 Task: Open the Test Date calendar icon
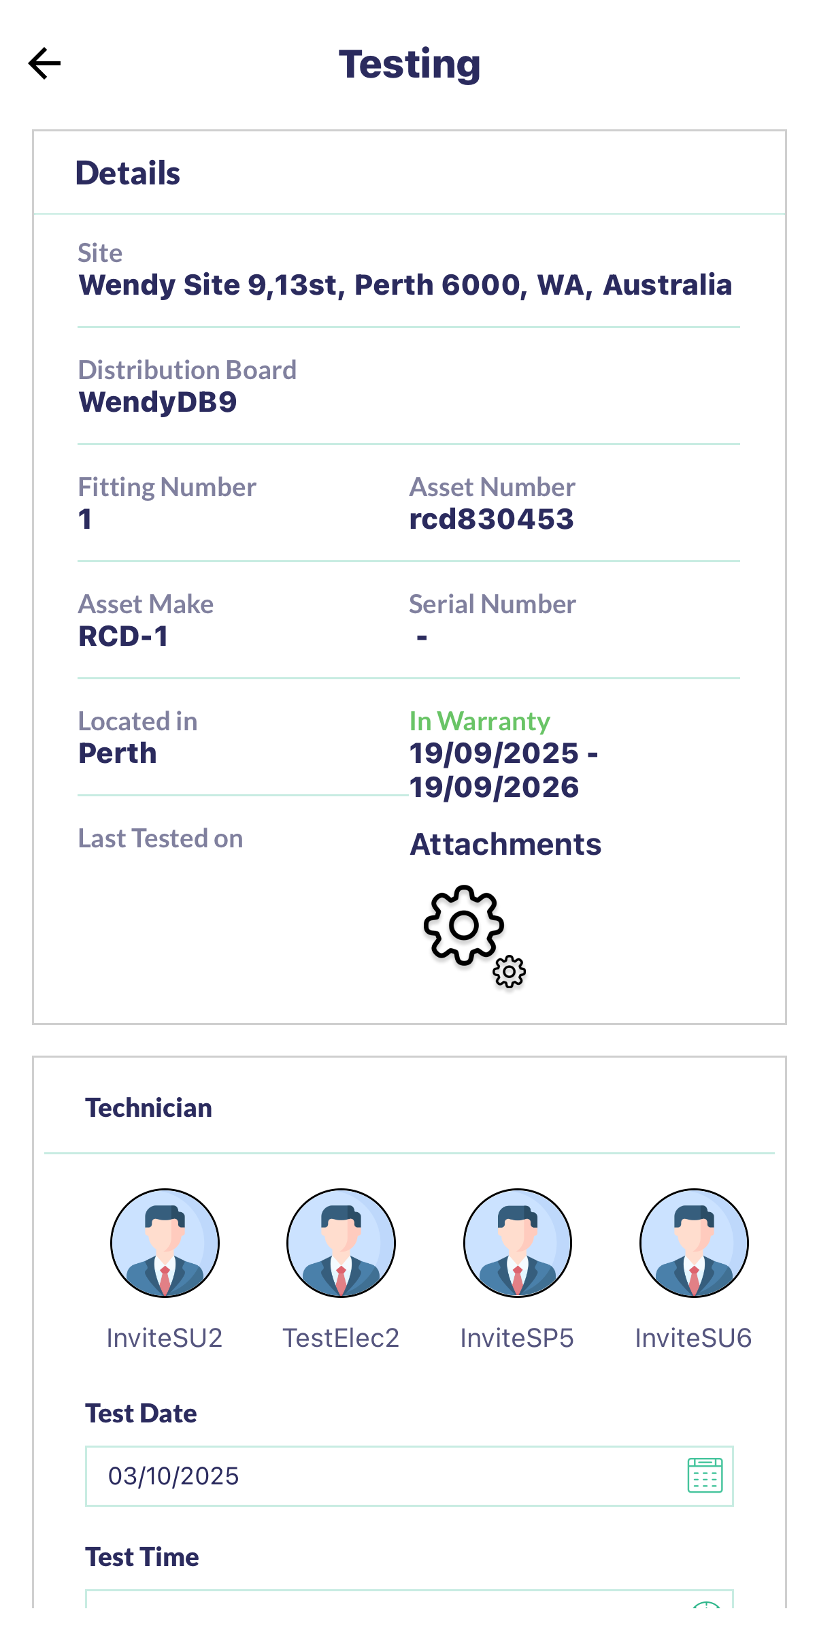[705, 1476]
